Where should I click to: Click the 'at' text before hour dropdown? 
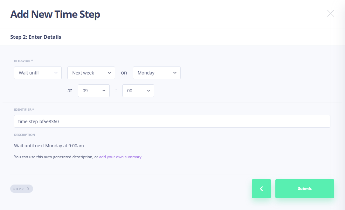point(70,91)
